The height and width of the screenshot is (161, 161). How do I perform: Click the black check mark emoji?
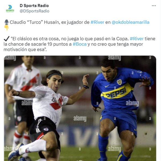tap(7, 39)
